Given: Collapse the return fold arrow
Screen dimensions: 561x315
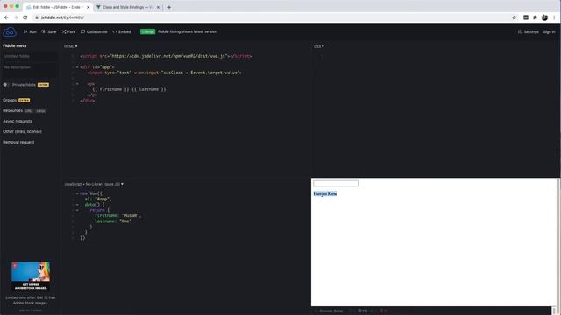Looking at the screenshot, I should pos(77,210).
